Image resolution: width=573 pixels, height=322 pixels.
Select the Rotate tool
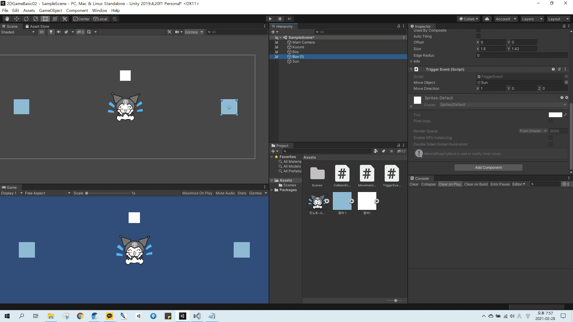[x=26, y=19]
